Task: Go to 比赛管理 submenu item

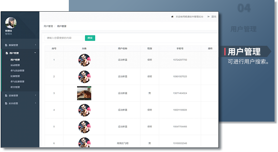Action: (x=15, y=76)
